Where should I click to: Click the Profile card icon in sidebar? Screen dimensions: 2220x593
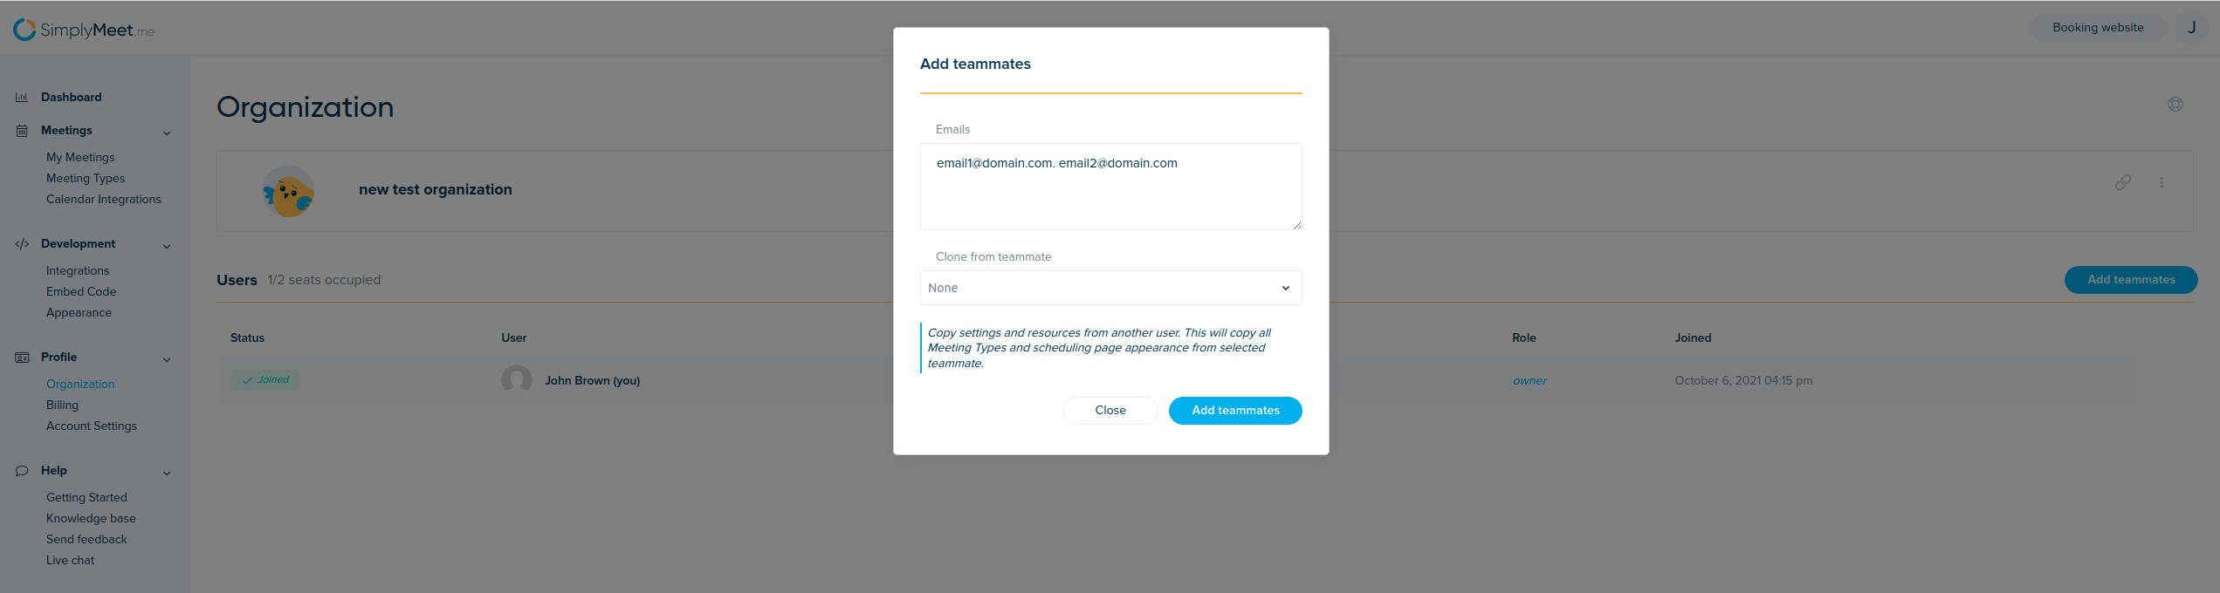pyautogui.click(x=22, y=358)
